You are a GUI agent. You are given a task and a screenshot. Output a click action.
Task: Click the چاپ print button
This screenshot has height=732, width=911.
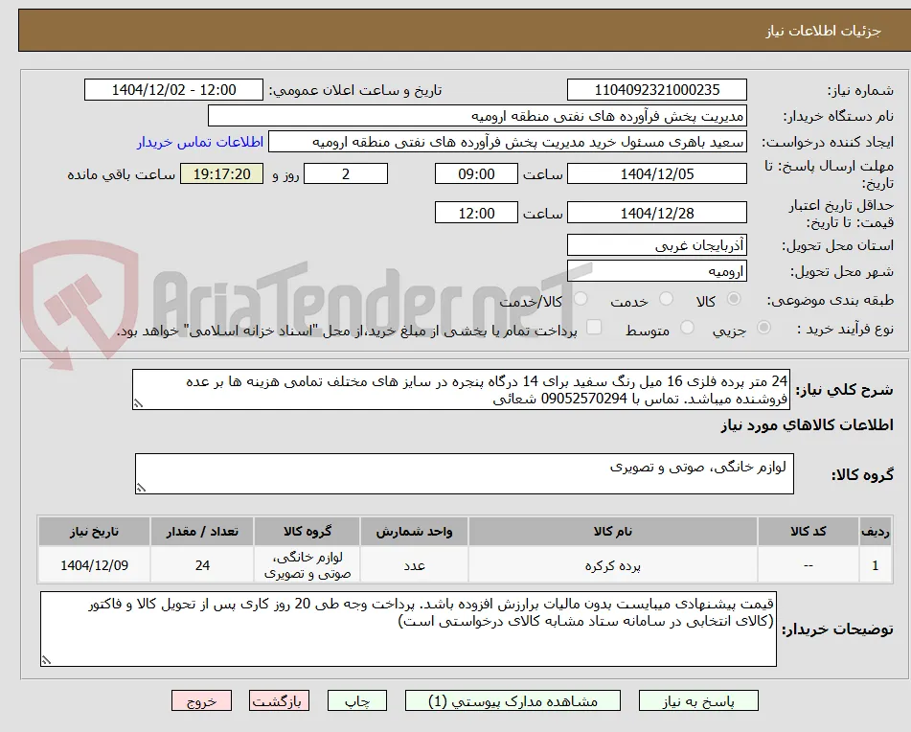coord(356,700)
